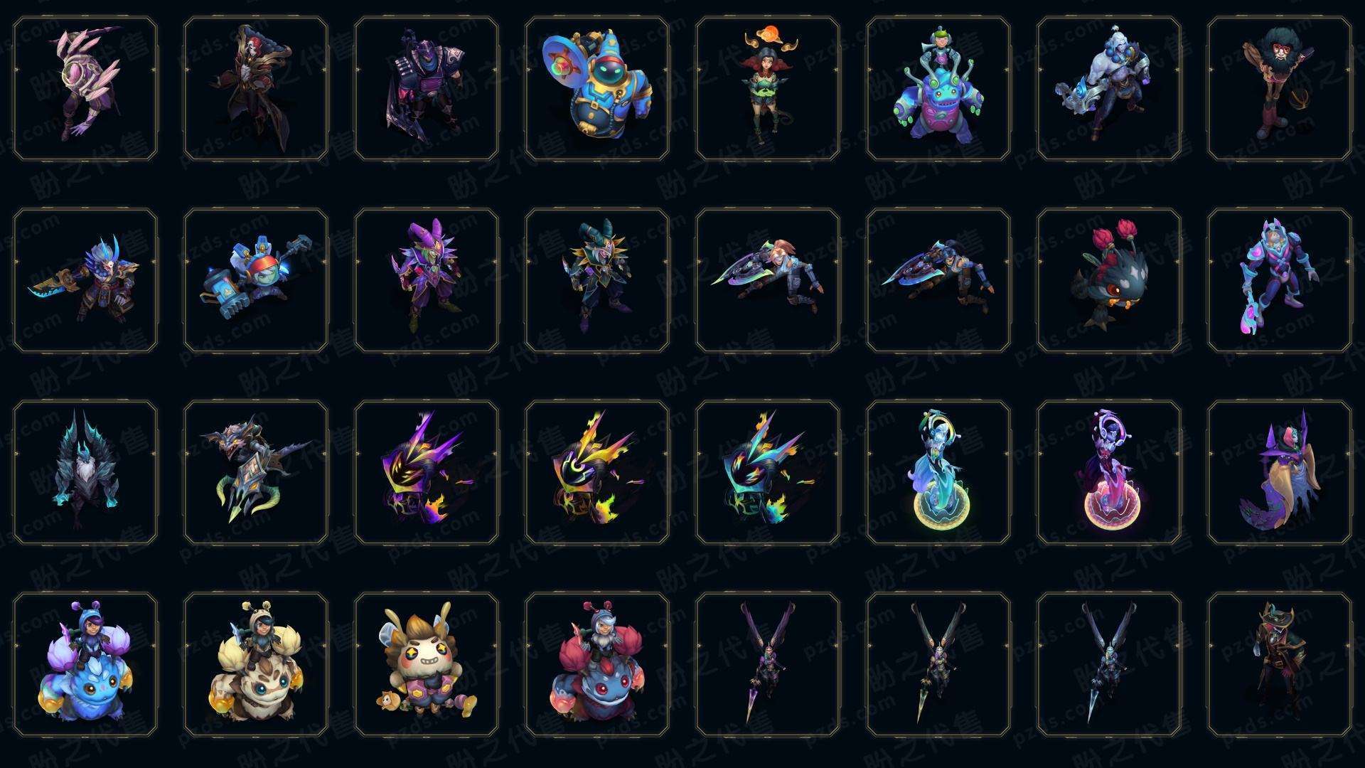The width and height of the screenshot is (1365, 768).
Task: Choose the pink and cyan neon armored figure
Action: 1279,280
